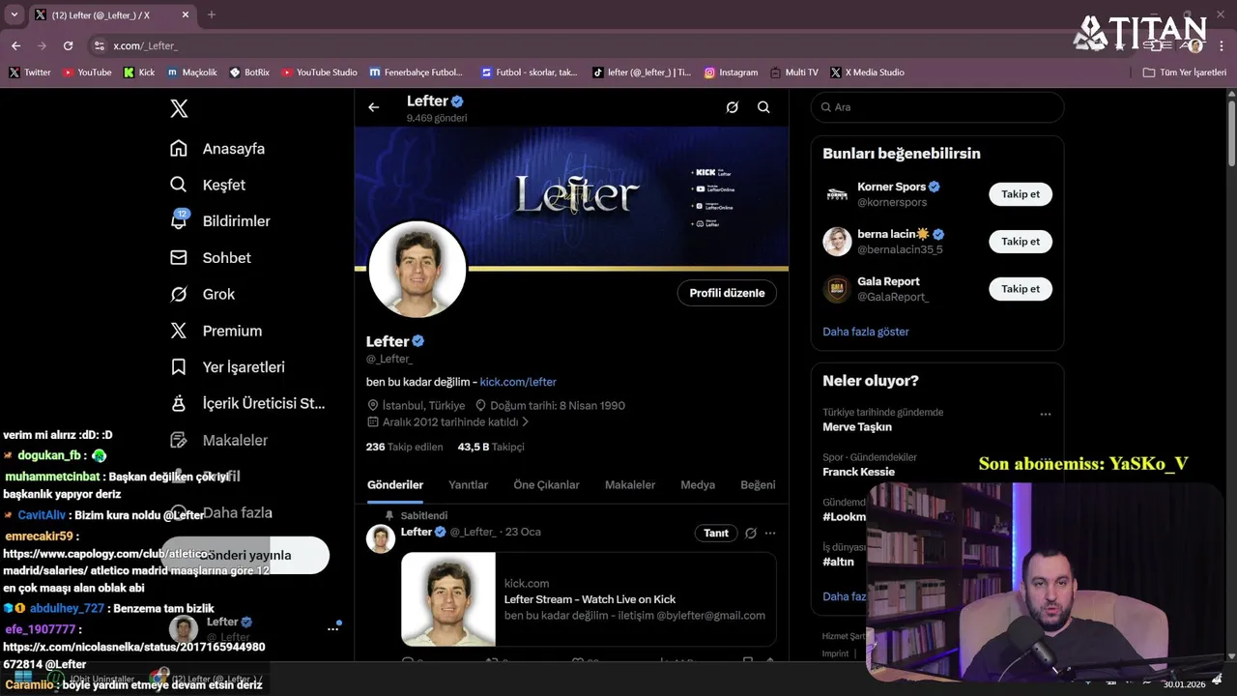This screenshot has width=1237, height=696.
Task: Click Tanıt button on pinned post
Action: 716,533
